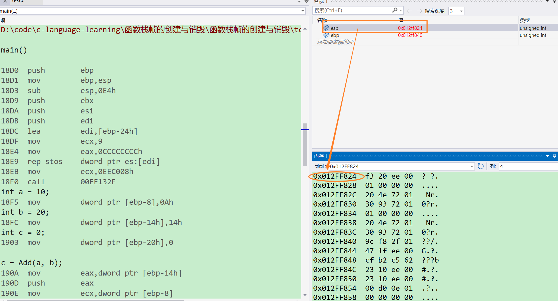The image size is (558, 301).
Task: Click the Watch search input field
Action: point(352,11)
